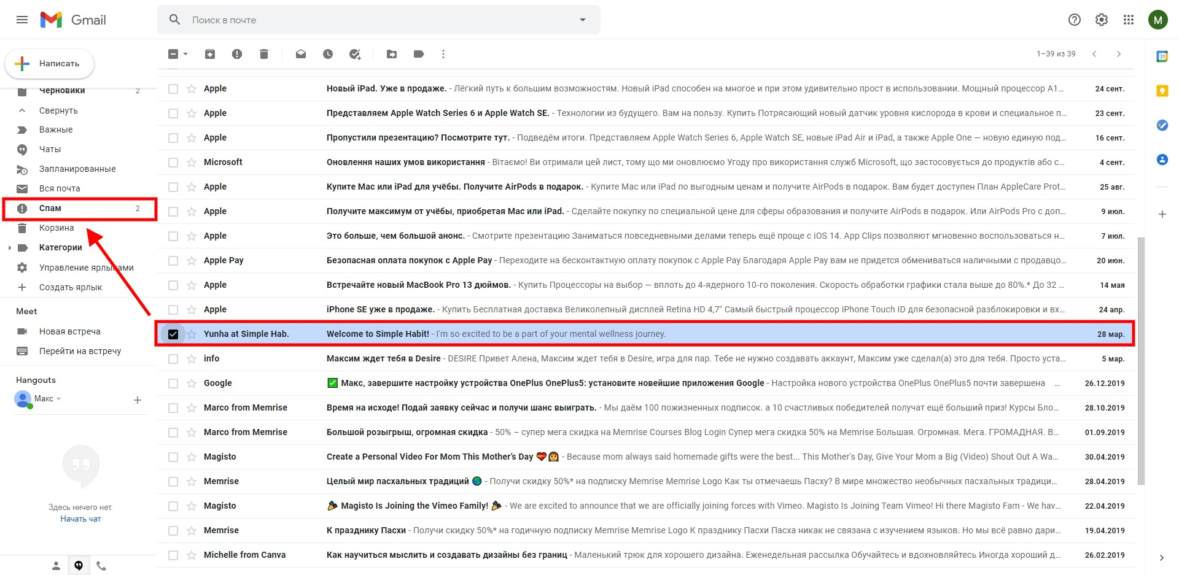Go to newer messages page
Screen dimensions: 1179x575
(1094, 54)
